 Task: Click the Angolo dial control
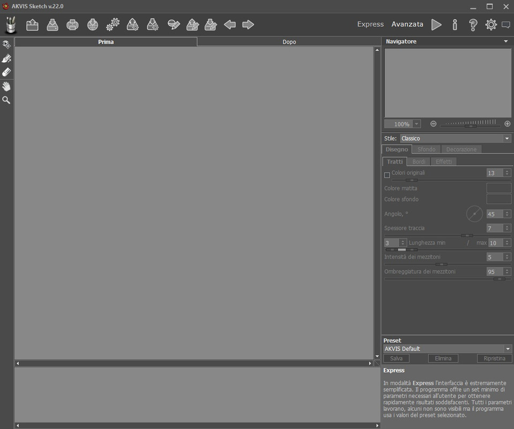[474, 214]
